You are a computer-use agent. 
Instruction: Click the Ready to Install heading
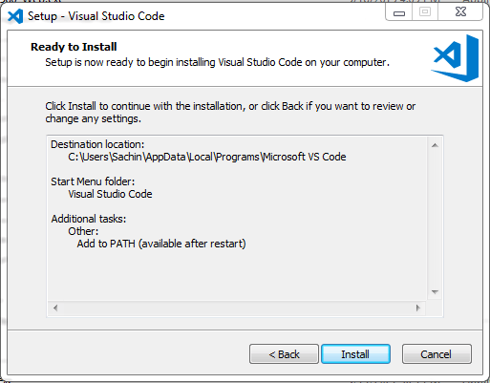pyautogui.click(x=74, y=47)
